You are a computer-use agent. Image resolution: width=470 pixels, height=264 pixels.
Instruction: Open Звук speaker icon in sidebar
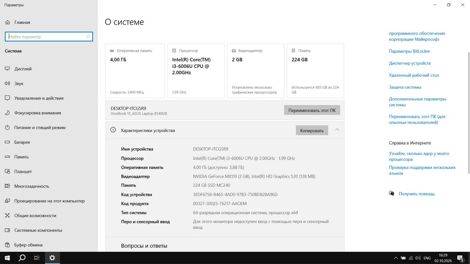pos(8,83)
